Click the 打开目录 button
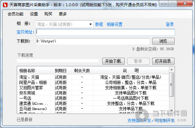 coord(163,61)
